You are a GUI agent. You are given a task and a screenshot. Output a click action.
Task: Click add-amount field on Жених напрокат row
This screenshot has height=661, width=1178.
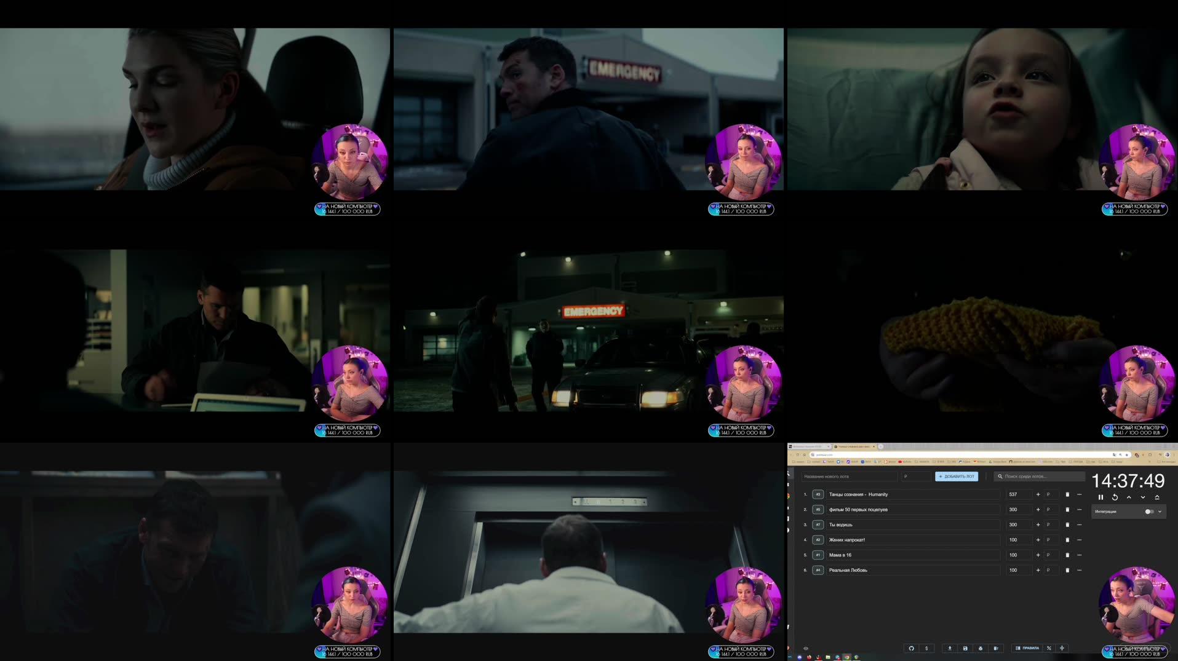[1051, 540]
